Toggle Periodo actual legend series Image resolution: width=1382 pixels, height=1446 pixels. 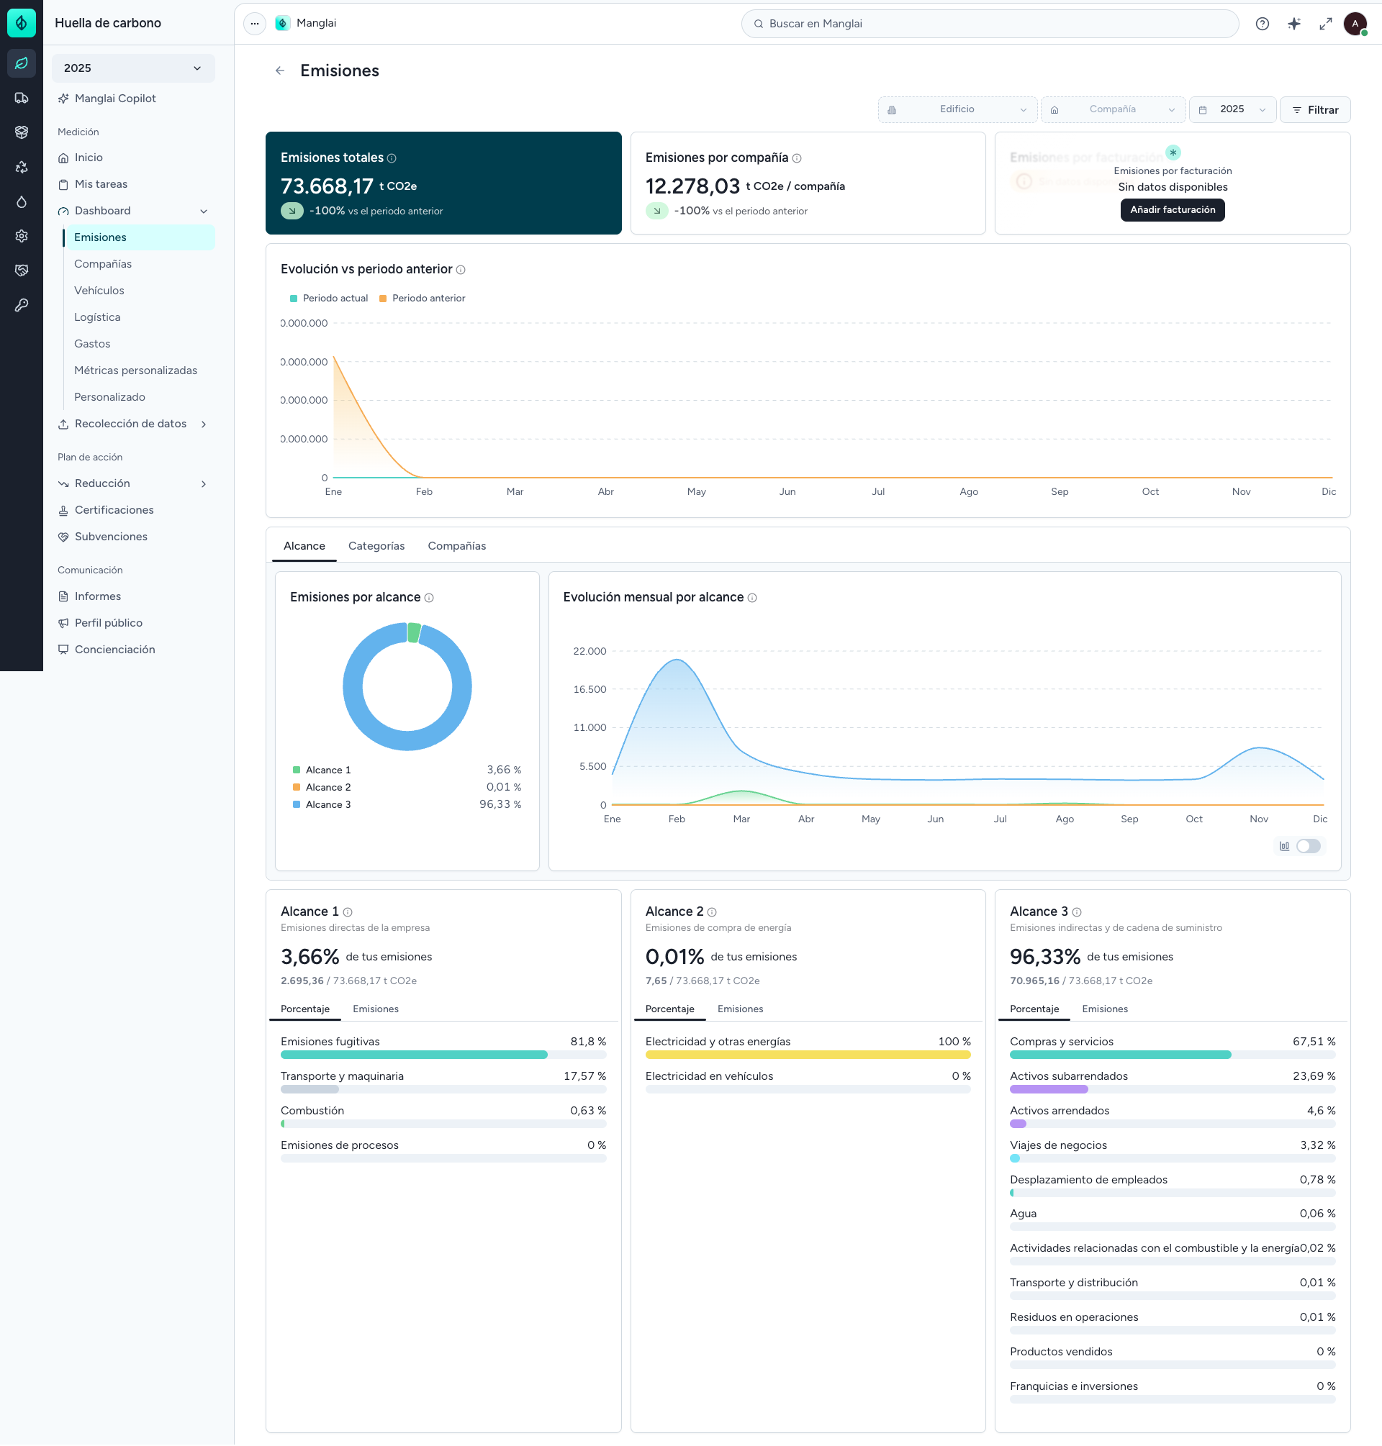[x=328, y=298]
